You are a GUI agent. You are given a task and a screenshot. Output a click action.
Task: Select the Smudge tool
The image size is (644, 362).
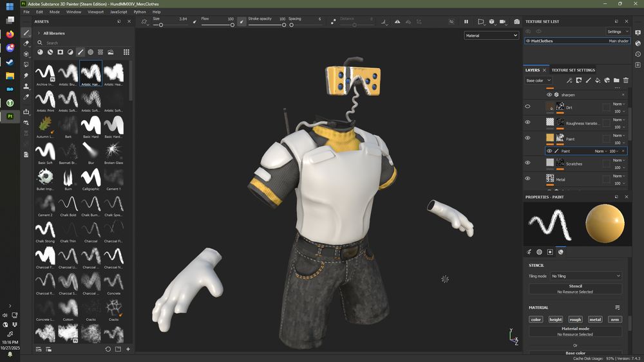26,75
